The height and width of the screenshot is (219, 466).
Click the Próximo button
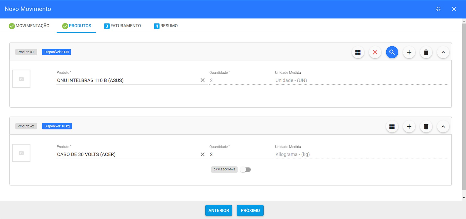point(250,211)
